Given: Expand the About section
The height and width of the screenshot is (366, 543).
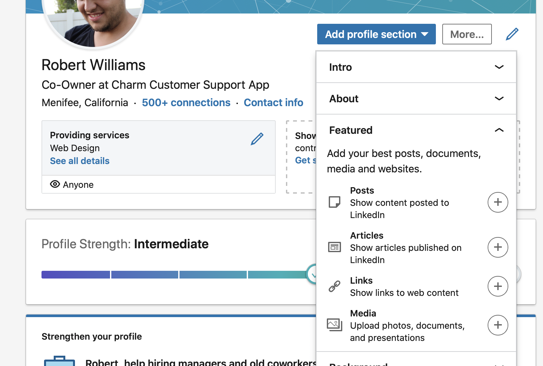Looking at the screenshot, I should pos(499,98).
